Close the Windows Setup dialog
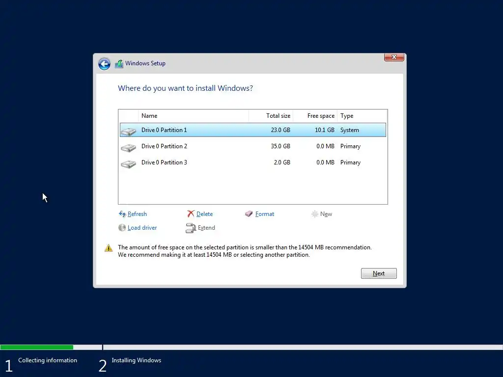This screenshot has height=377, width=503. point(394,57)
